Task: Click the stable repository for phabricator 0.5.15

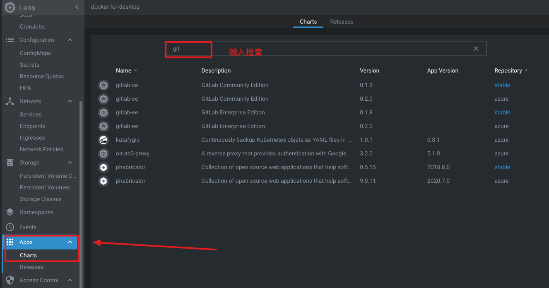Action: click(502, 167)
